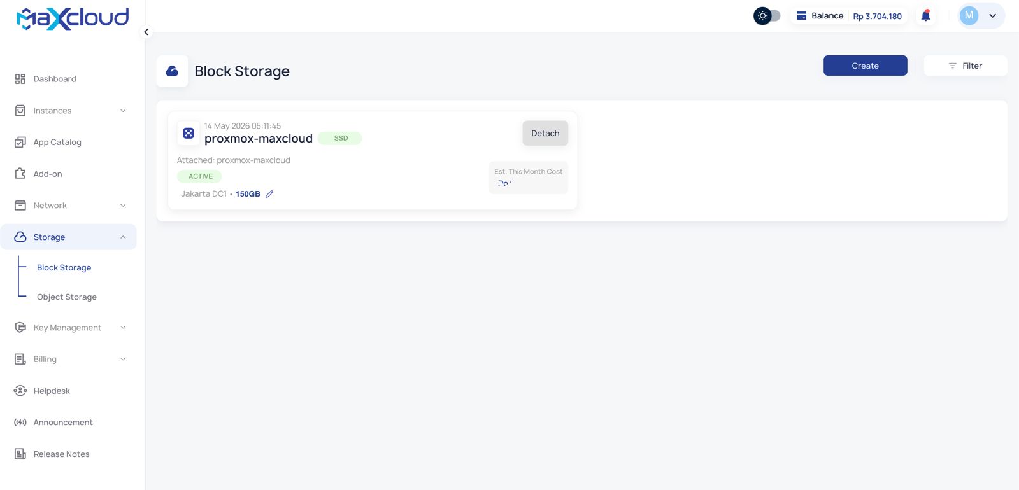Collapse the sidebar with the arrow button

[x=146, y=32]
